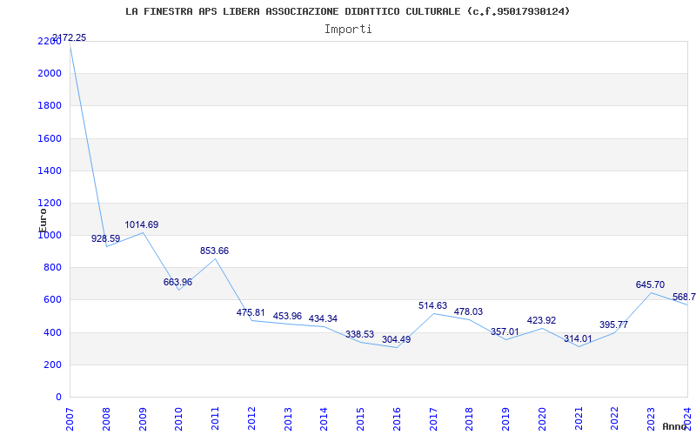696x435 pixels.
Task: Click the Anno x-axis title
Action: coord(675,426)
